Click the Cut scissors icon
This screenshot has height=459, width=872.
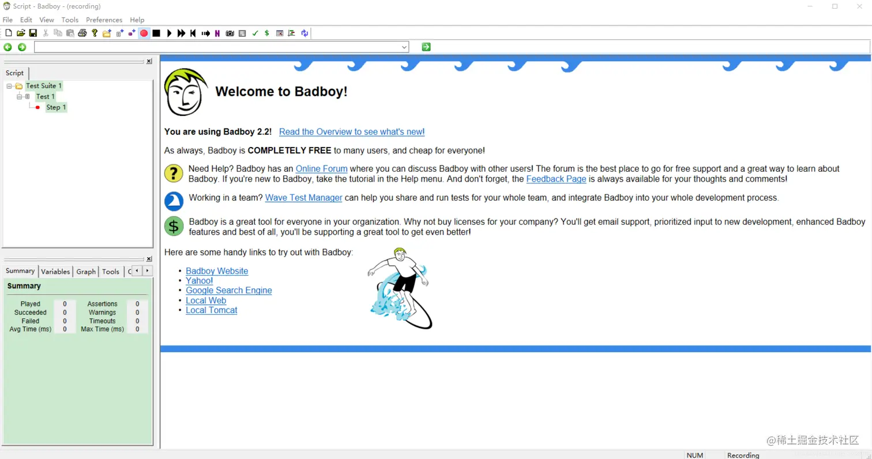click(x=46, y=33)
